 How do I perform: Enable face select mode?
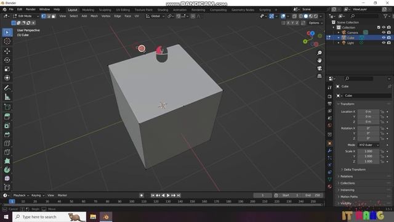(x=54, y=16)
